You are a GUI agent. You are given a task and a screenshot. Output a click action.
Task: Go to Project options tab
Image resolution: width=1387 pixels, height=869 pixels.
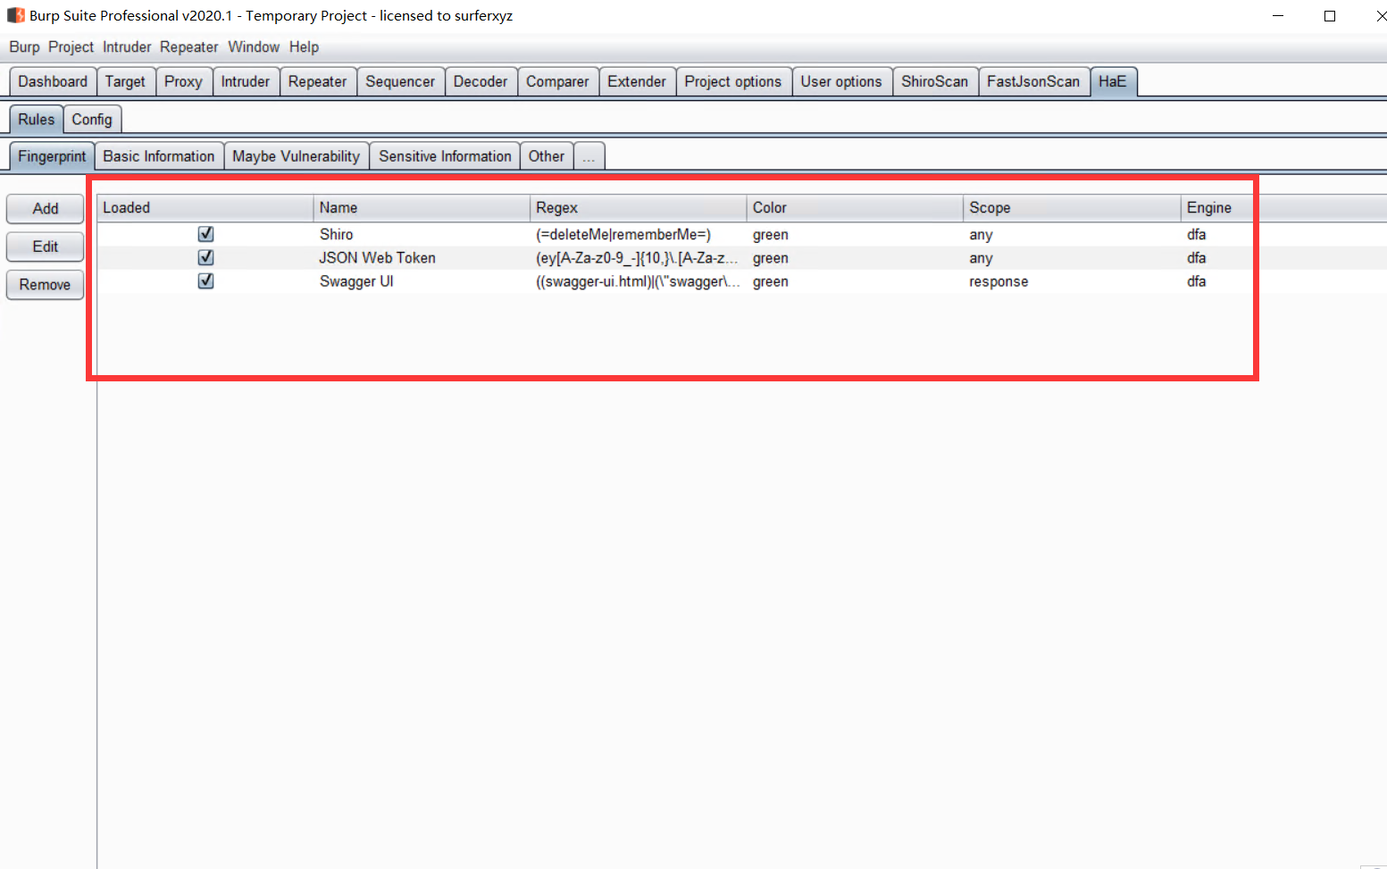click(x=733, y=81)
